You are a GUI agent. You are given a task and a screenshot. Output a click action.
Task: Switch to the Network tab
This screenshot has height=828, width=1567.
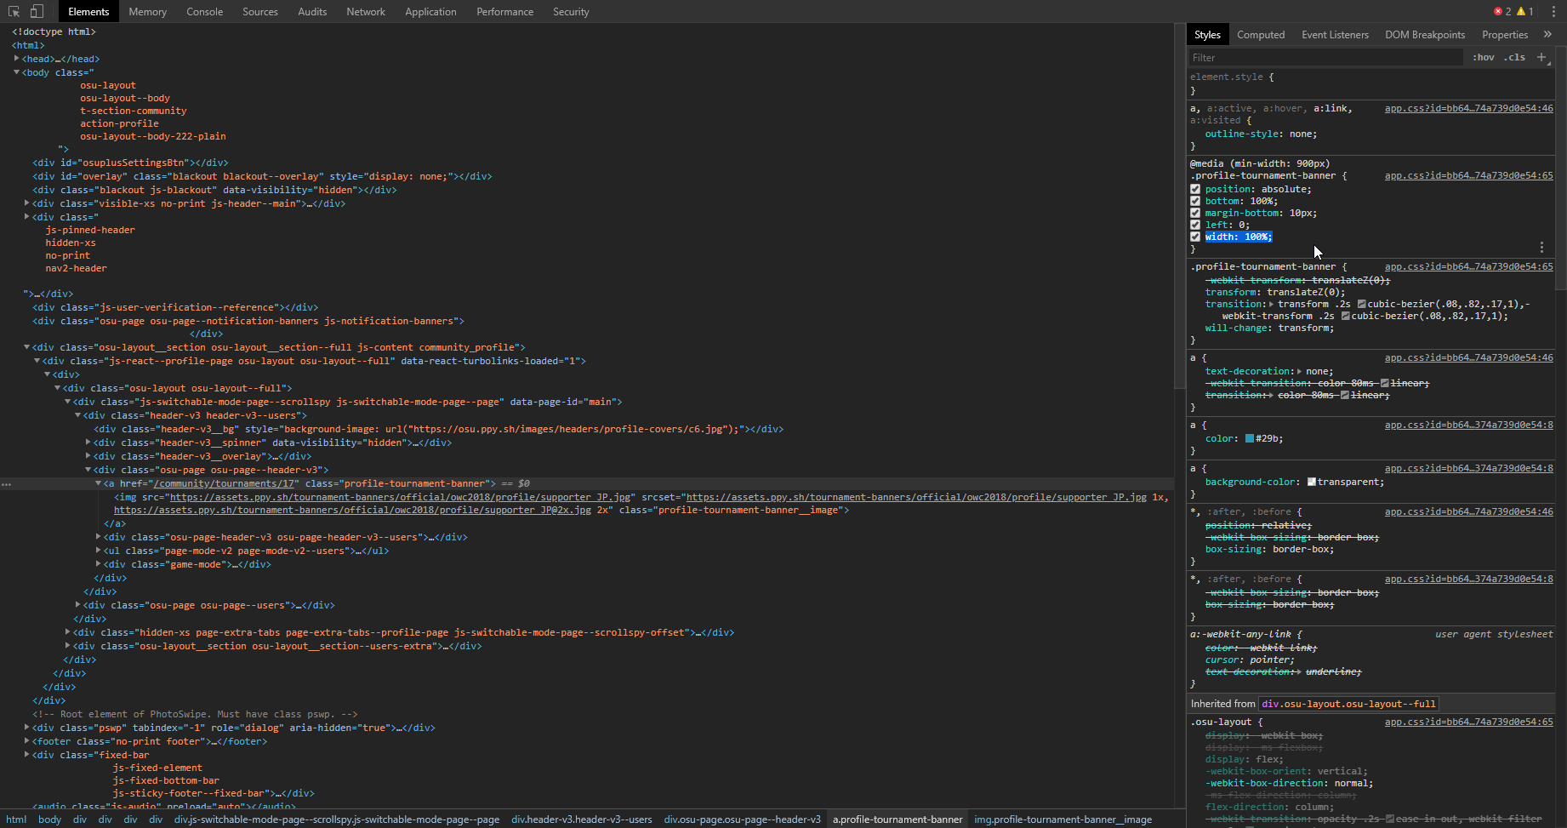coord(366,12)
